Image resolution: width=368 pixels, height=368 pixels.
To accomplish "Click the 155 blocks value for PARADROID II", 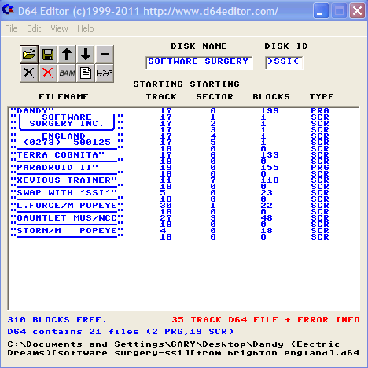I will tap(270, 167).
